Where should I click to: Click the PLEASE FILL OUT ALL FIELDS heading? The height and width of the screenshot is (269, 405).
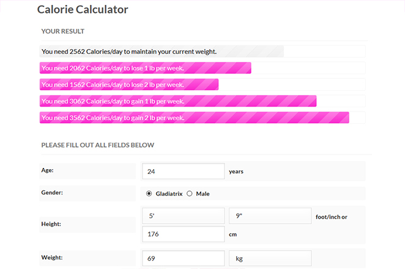pyautogui.click(x=97, y=145)
